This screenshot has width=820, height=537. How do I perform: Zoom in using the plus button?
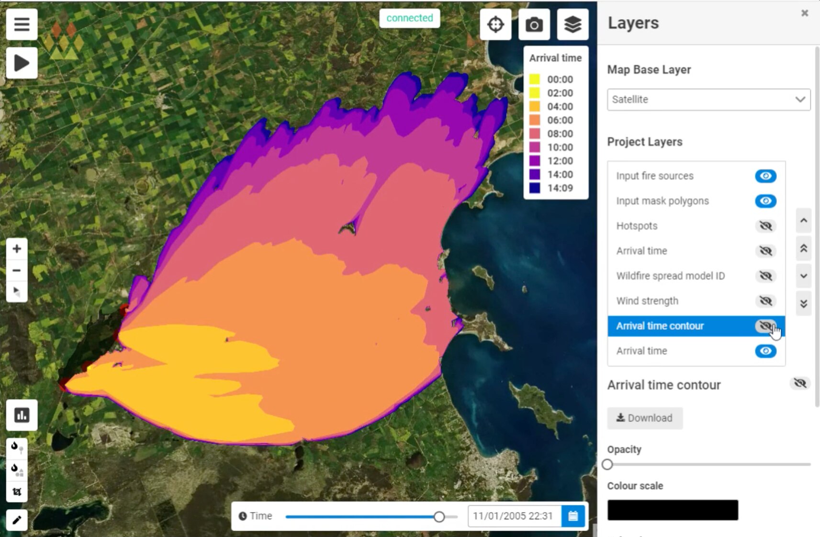pyautogui.click(x=17, y=248)
